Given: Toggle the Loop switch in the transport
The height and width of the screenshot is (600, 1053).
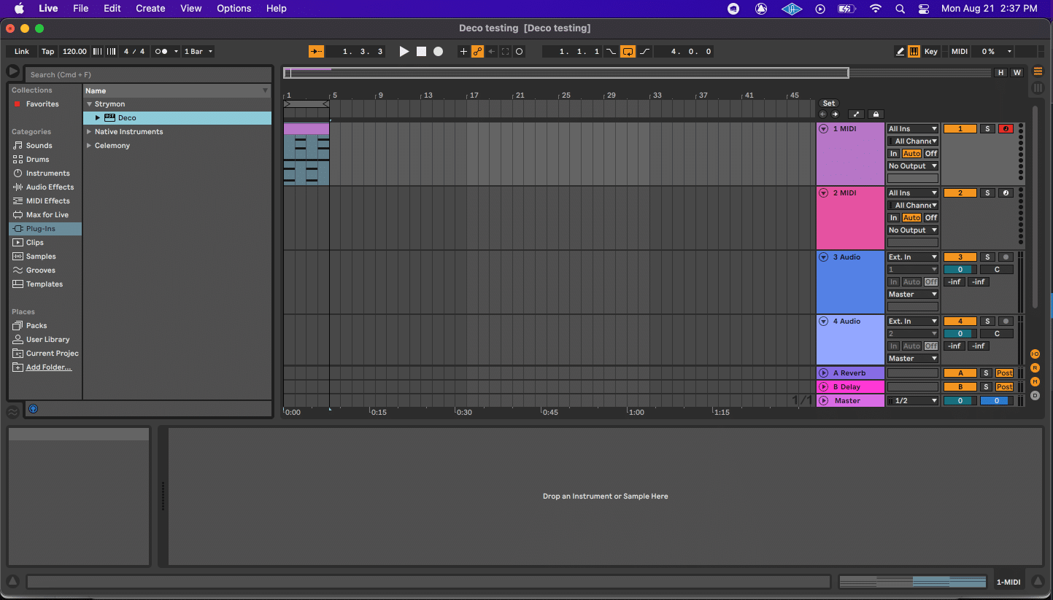Looking at the screenshot, I should click(628, 51).
